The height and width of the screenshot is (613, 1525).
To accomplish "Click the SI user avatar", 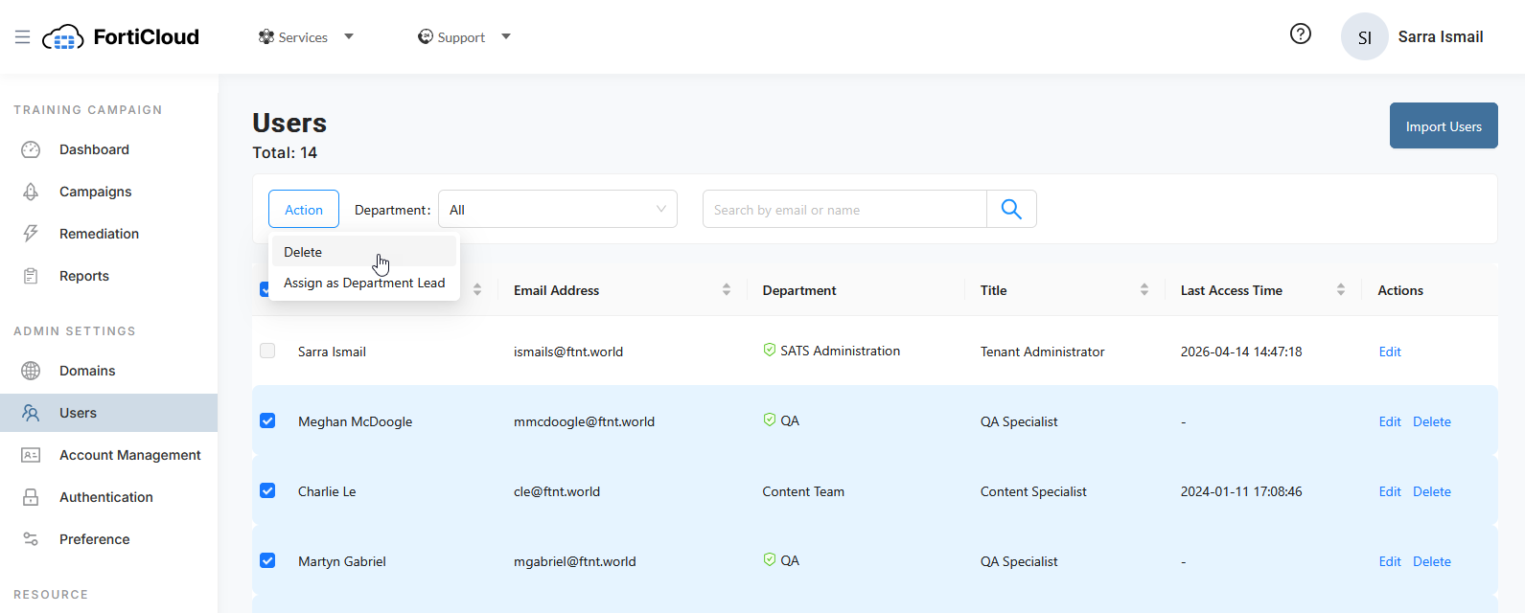I will click(x=1365, y=37).
